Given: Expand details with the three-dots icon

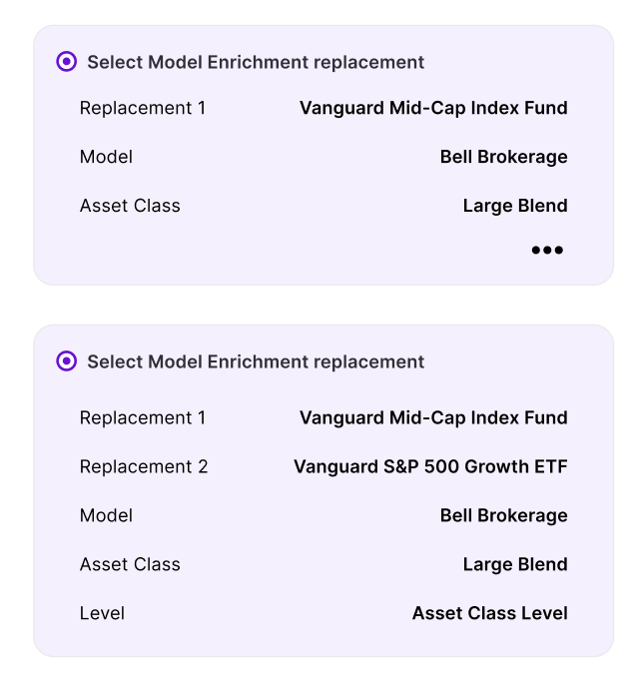Looking at the screenshot, I should (x=547, y=251).
